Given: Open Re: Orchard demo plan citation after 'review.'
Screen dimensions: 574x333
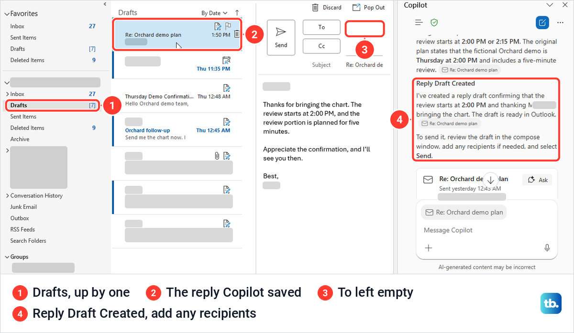Looking at the screenshot, I should (x=470, y=70).
